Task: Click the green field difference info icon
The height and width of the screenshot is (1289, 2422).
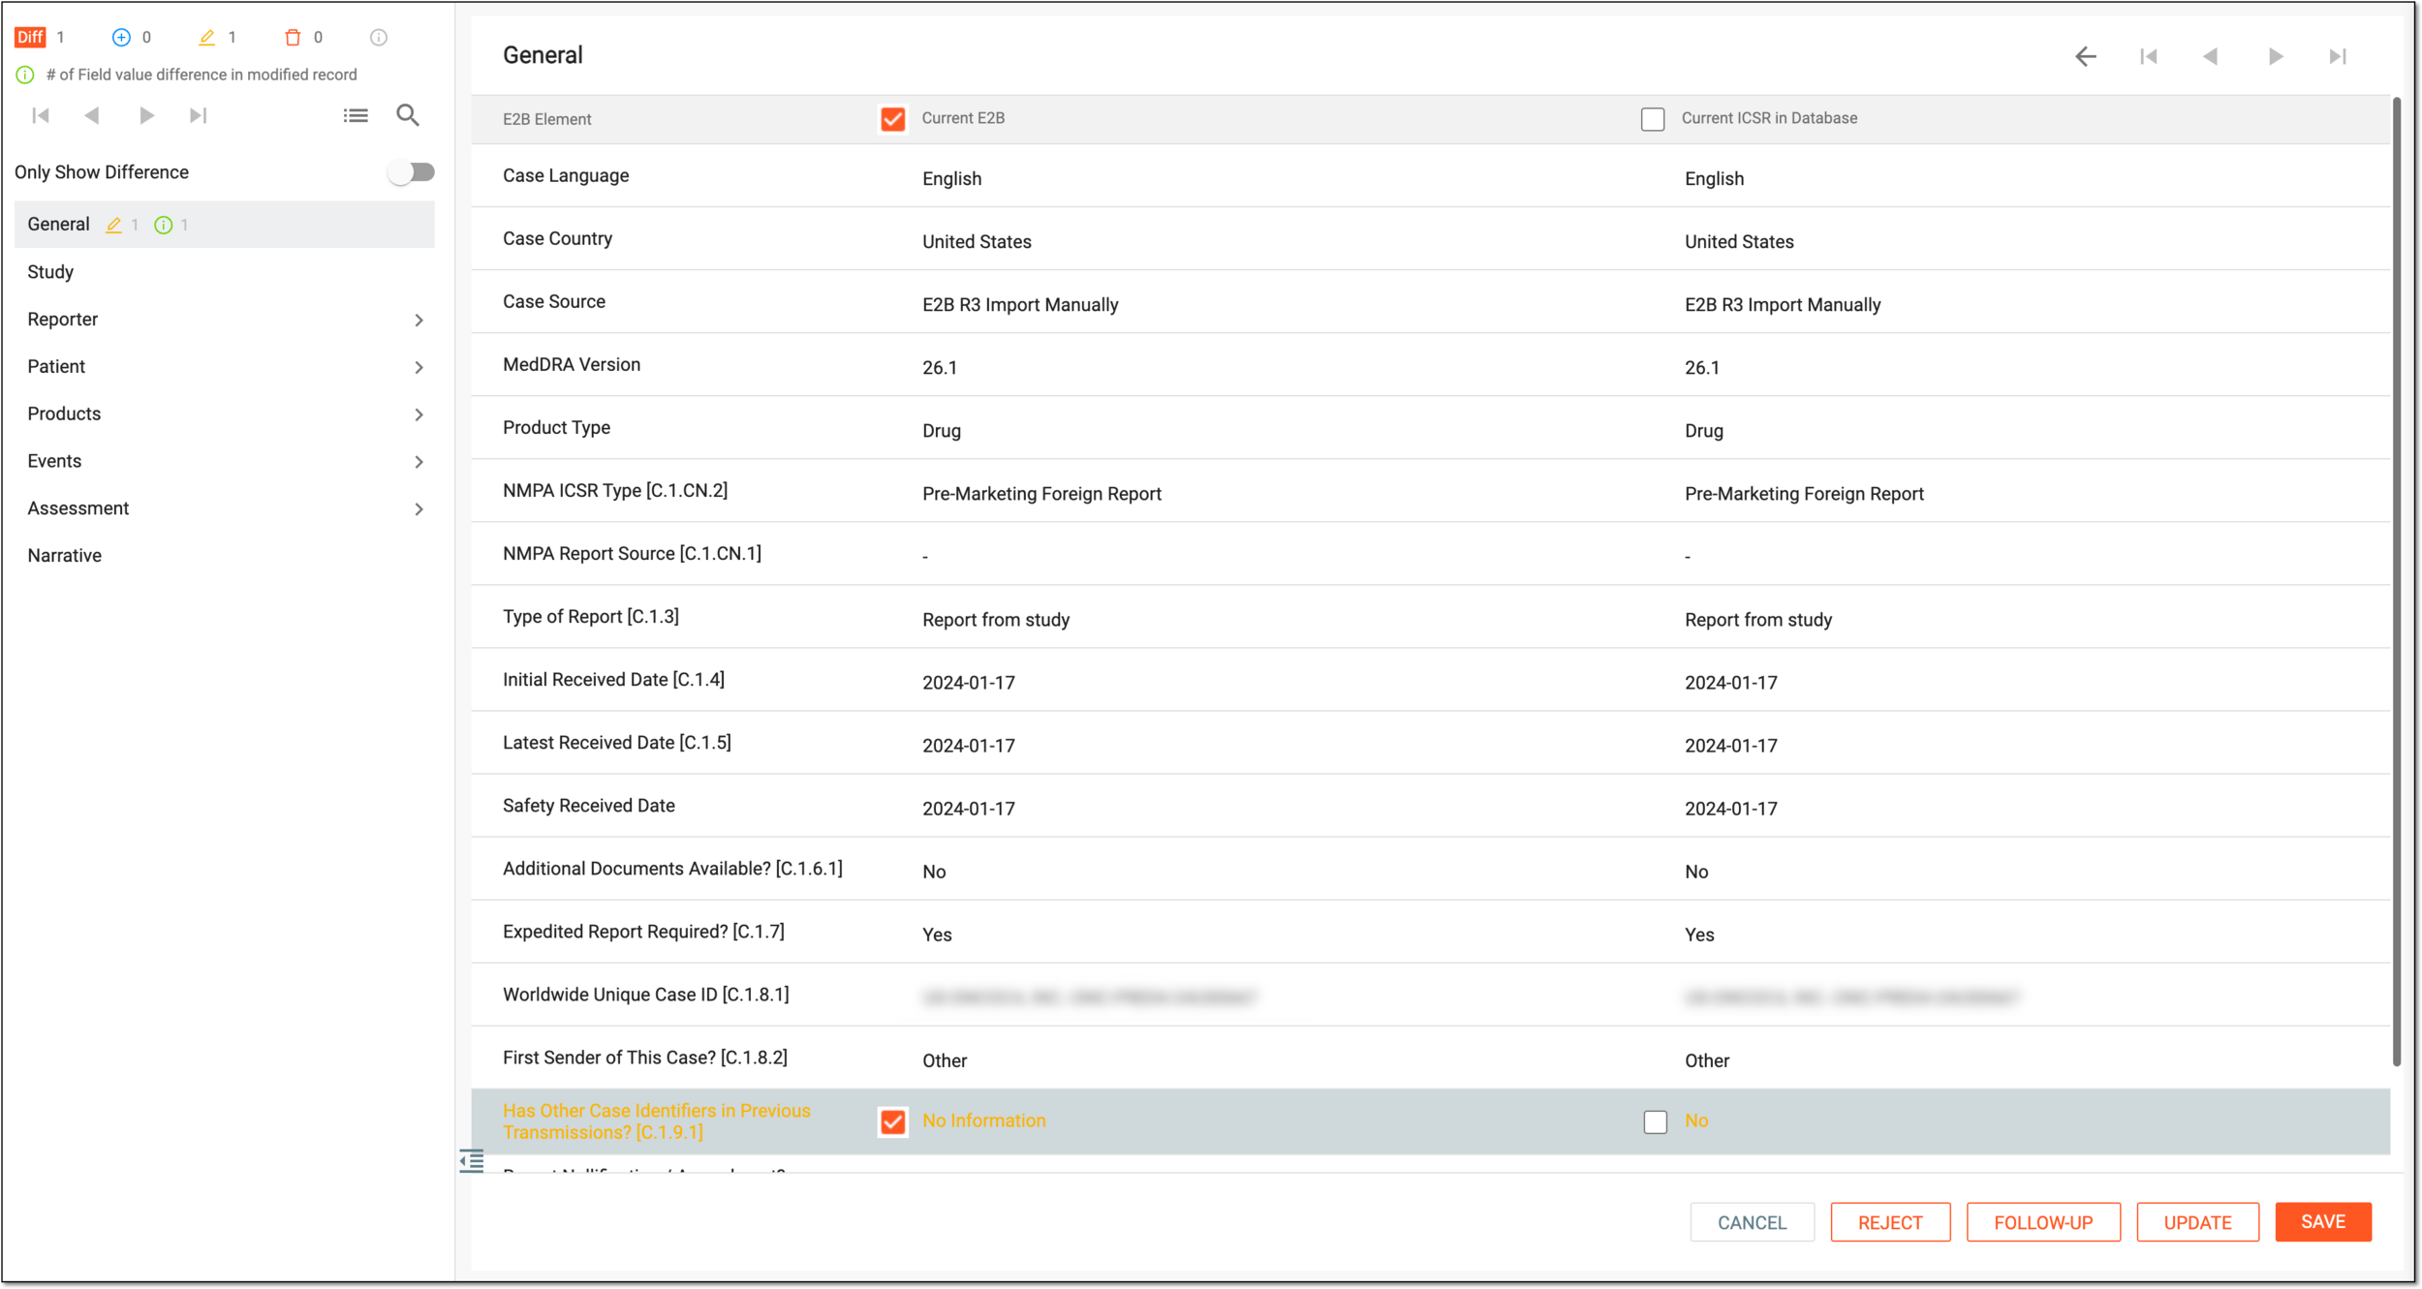Action: click(25, 75)
